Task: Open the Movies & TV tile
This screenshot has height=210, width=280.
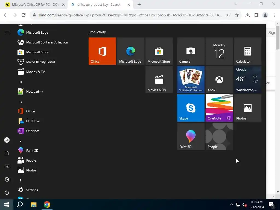Action: point(159,80)
